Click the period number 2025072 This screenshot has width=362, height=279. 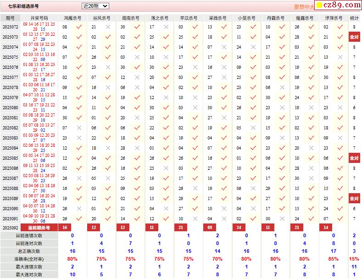pyautogui.click(x=10, y=27)
